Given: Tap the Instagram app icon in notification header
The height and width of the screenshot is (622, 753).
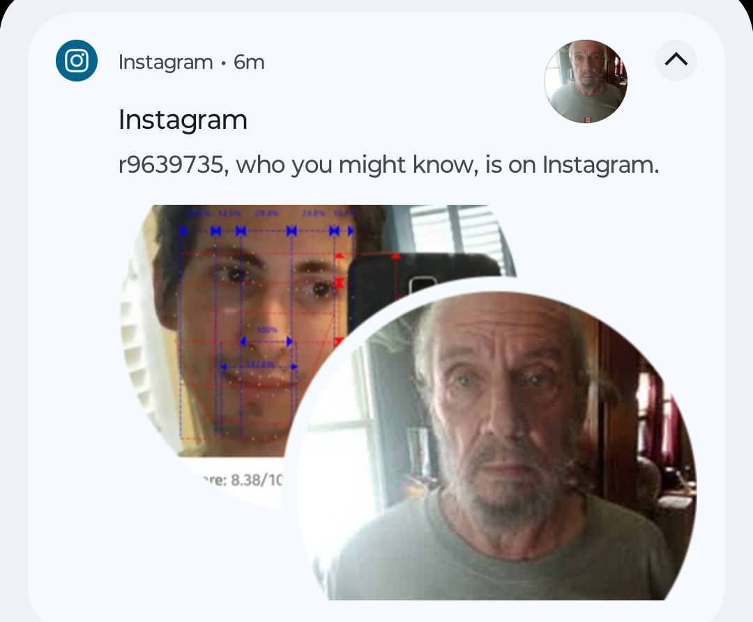Looking at the screenshot, I should pyautogui.click(x=77, y=61).
